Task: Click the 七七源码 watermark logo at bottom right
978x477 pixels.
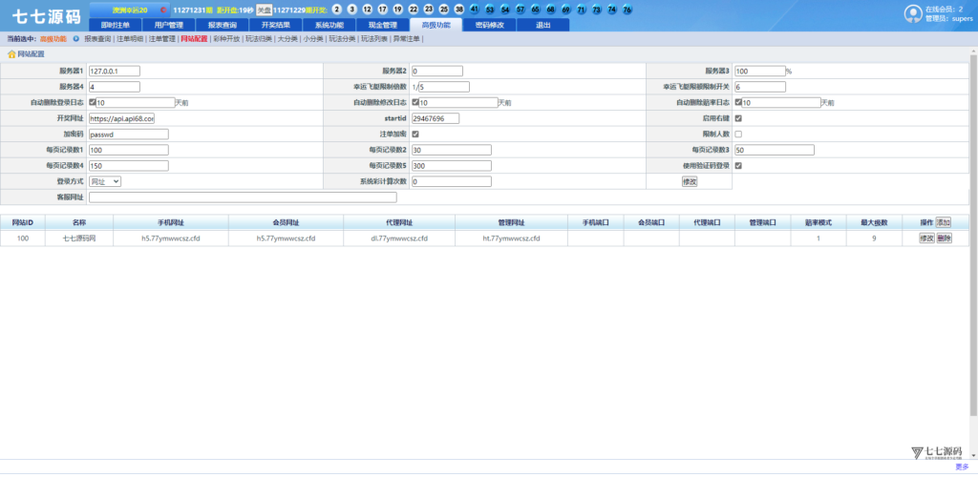Action: click(936, 452)
